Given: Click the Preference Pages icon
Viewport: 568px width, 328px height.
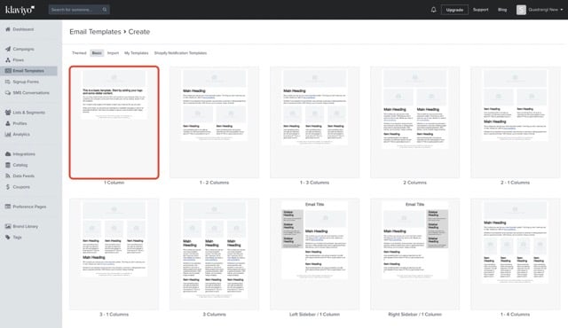Looking at the screenshot, I should coord(8,207).
